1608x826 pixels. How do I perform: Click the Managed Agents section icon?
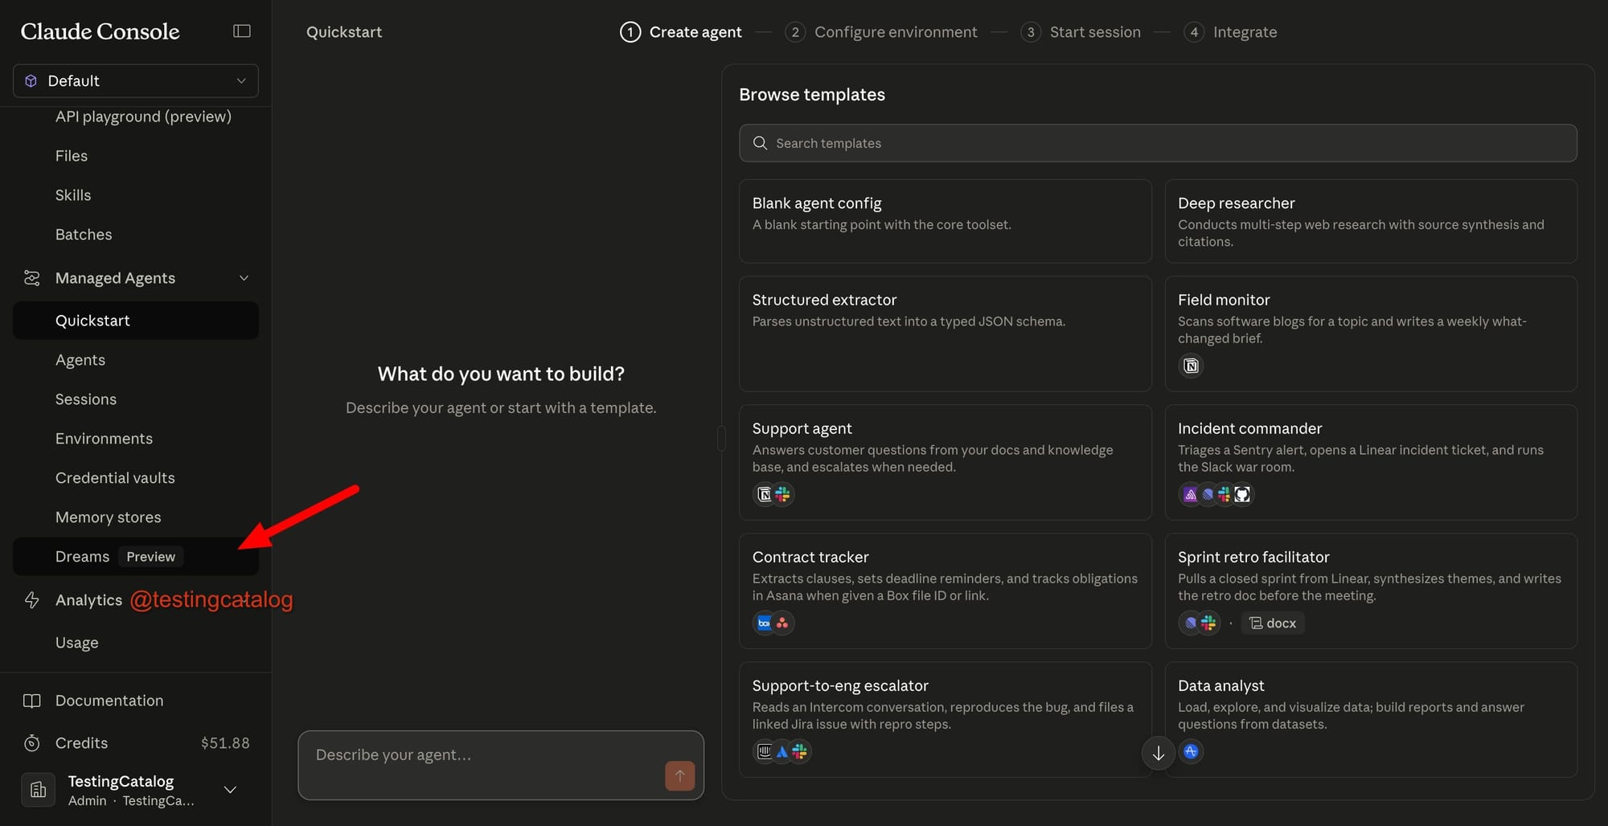[32, 278]
